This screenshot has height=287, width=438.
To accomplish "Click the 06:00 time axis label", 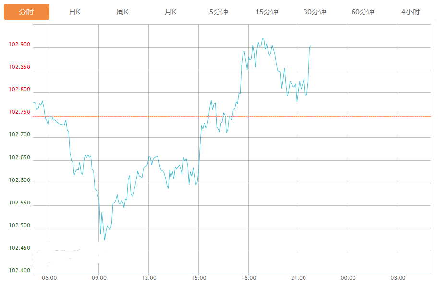I will (49, 278).
